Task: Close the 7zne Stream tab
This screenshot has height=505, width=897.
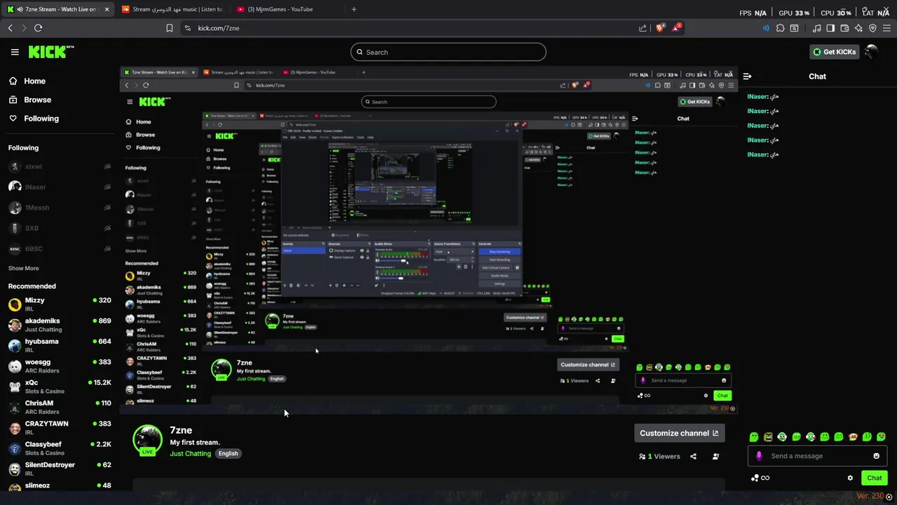Action: click(105, 9)
